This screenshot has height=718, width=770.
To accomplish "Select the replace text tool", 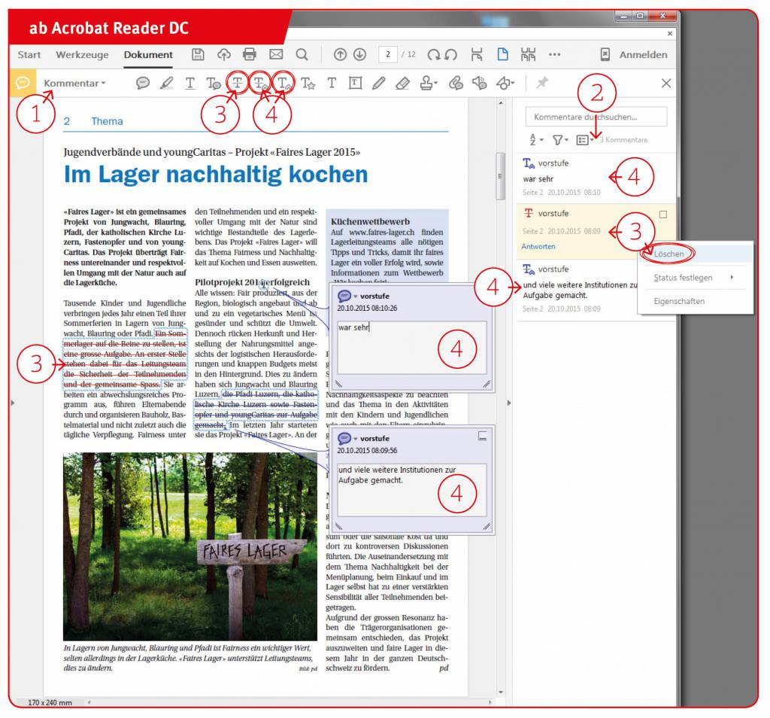I will click(x=259, y=83).
